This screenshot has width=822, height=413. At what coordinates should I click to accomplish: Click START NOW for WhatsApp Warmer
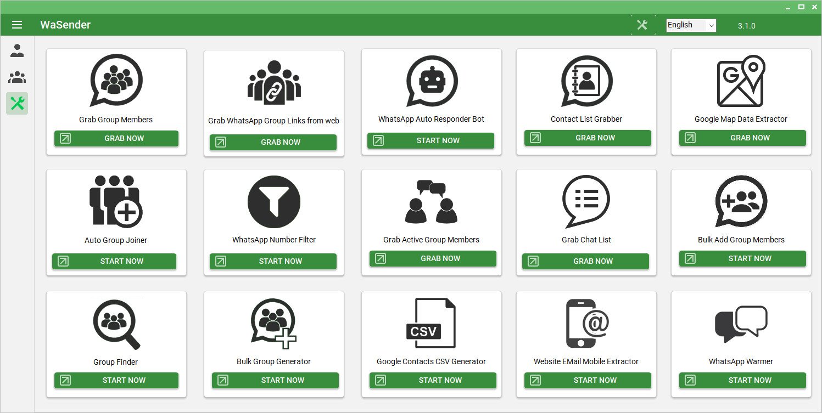pyautogui.click(x=742, y=380)
